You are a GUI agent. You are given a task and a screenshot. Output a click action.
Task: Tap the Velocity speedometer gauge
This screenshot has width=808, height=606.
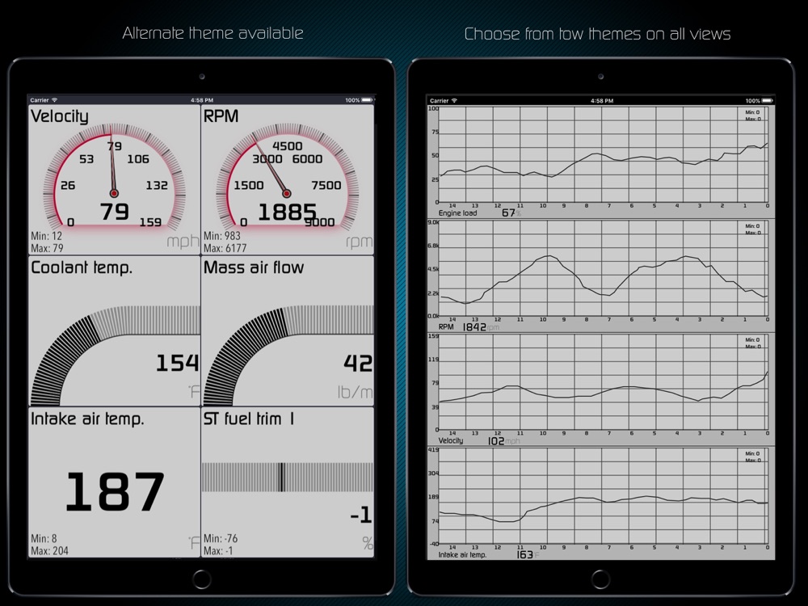[x=114, y=178]
